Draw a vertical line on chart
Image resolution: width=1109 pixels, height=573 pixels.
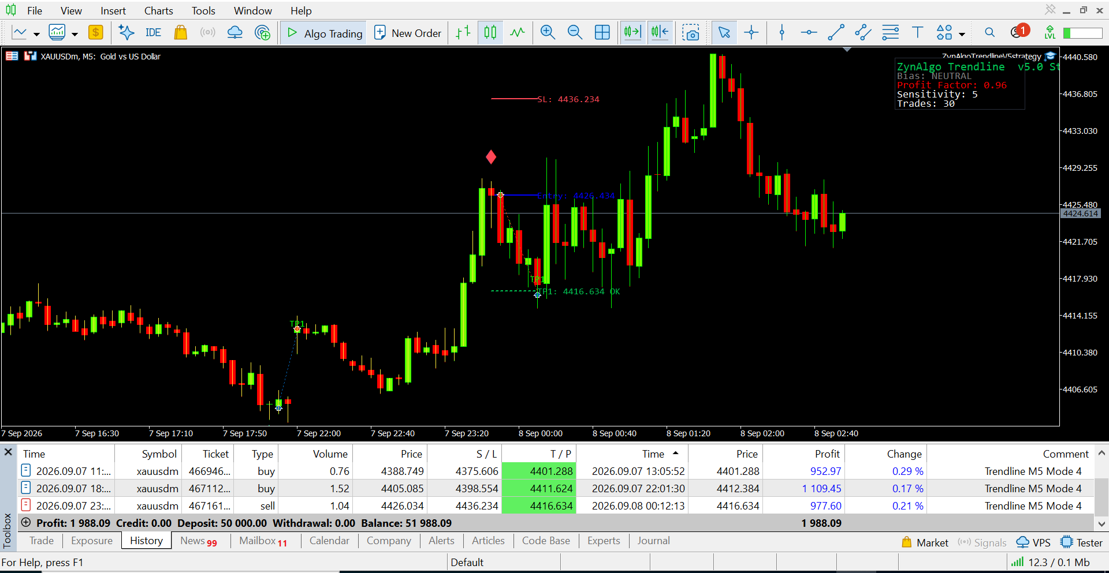tap(782, 33)
